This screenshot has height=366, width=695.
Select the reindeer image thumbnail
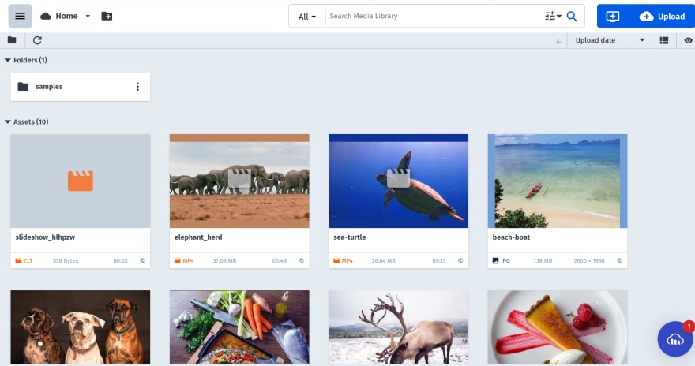pos(399,327)
